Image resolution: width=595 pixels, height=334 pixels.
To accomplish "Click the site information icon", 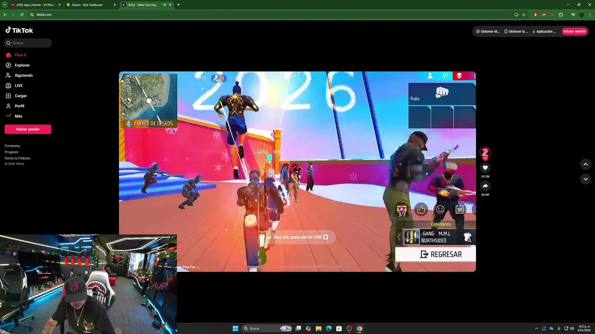I will (32, 14).
